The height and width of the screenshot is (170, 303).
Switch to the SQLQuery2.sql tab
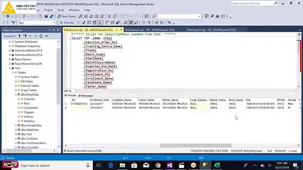tap(150, 30)
